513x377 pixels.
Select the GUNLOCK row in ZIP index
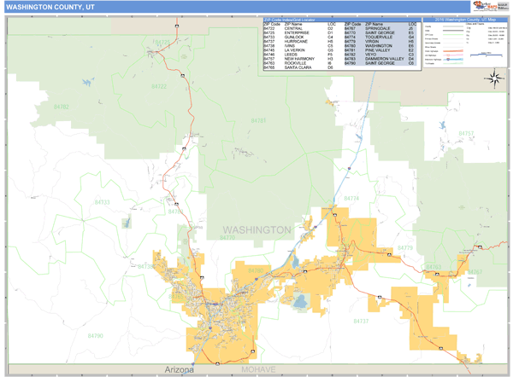point(298,38)
